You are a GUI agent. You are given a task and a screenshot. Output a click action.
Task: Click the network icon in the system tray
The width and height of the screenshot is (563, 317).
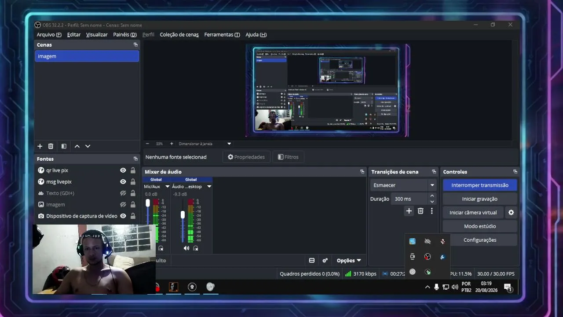point(446,287)
